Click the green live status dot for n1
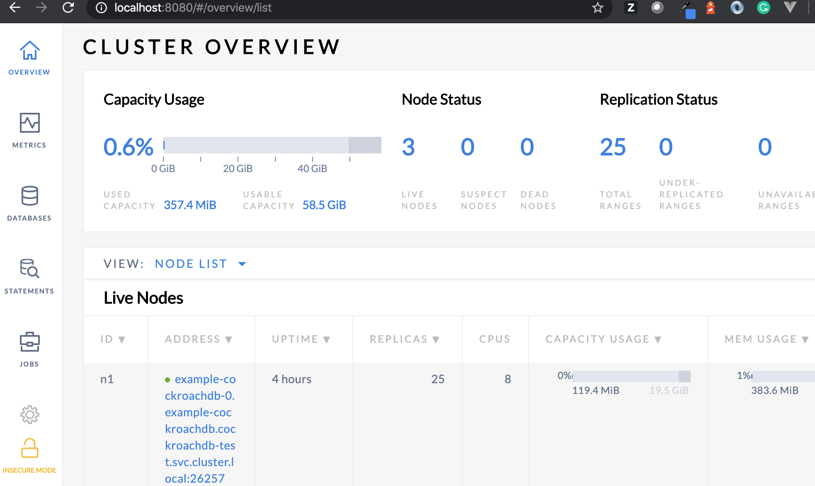 167,379
